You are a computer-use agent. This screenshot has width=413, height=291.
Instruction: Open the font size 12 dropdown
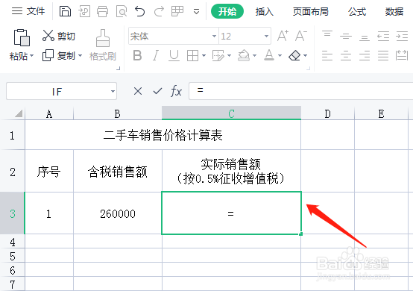(267, 36)
